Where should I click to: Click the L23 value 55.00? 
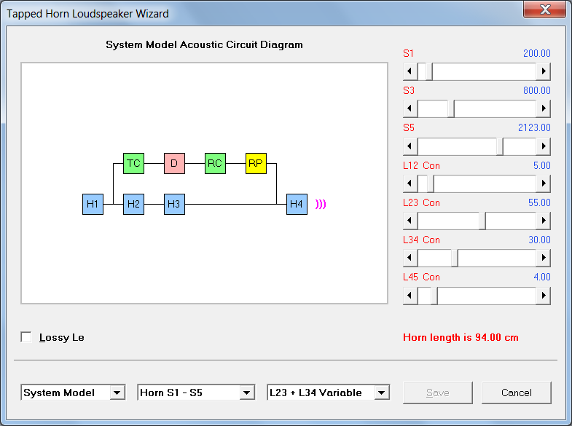[539, 203]
